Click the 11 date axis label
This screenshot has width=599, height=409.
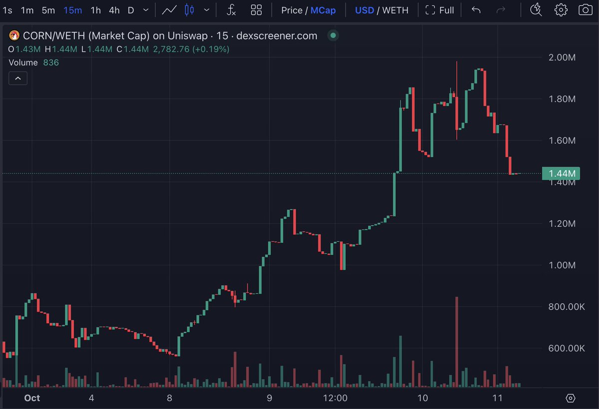[x=497, y=398]
